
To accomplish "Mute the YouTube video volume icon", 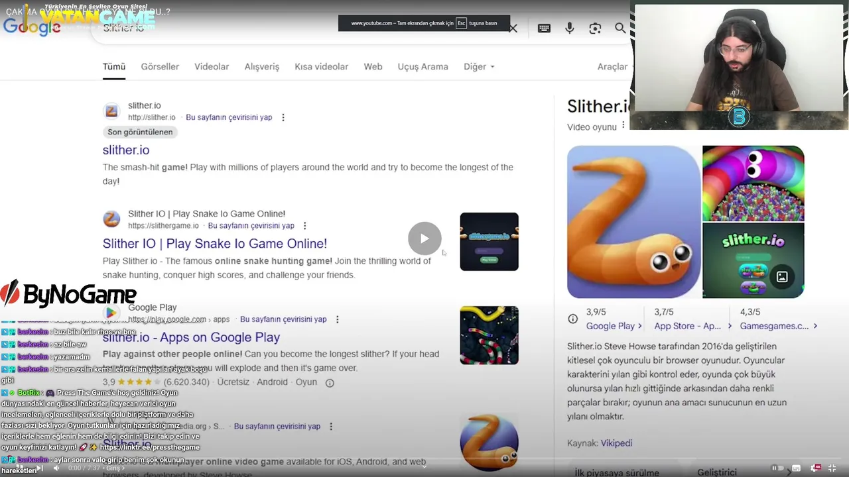I will 56,468.
